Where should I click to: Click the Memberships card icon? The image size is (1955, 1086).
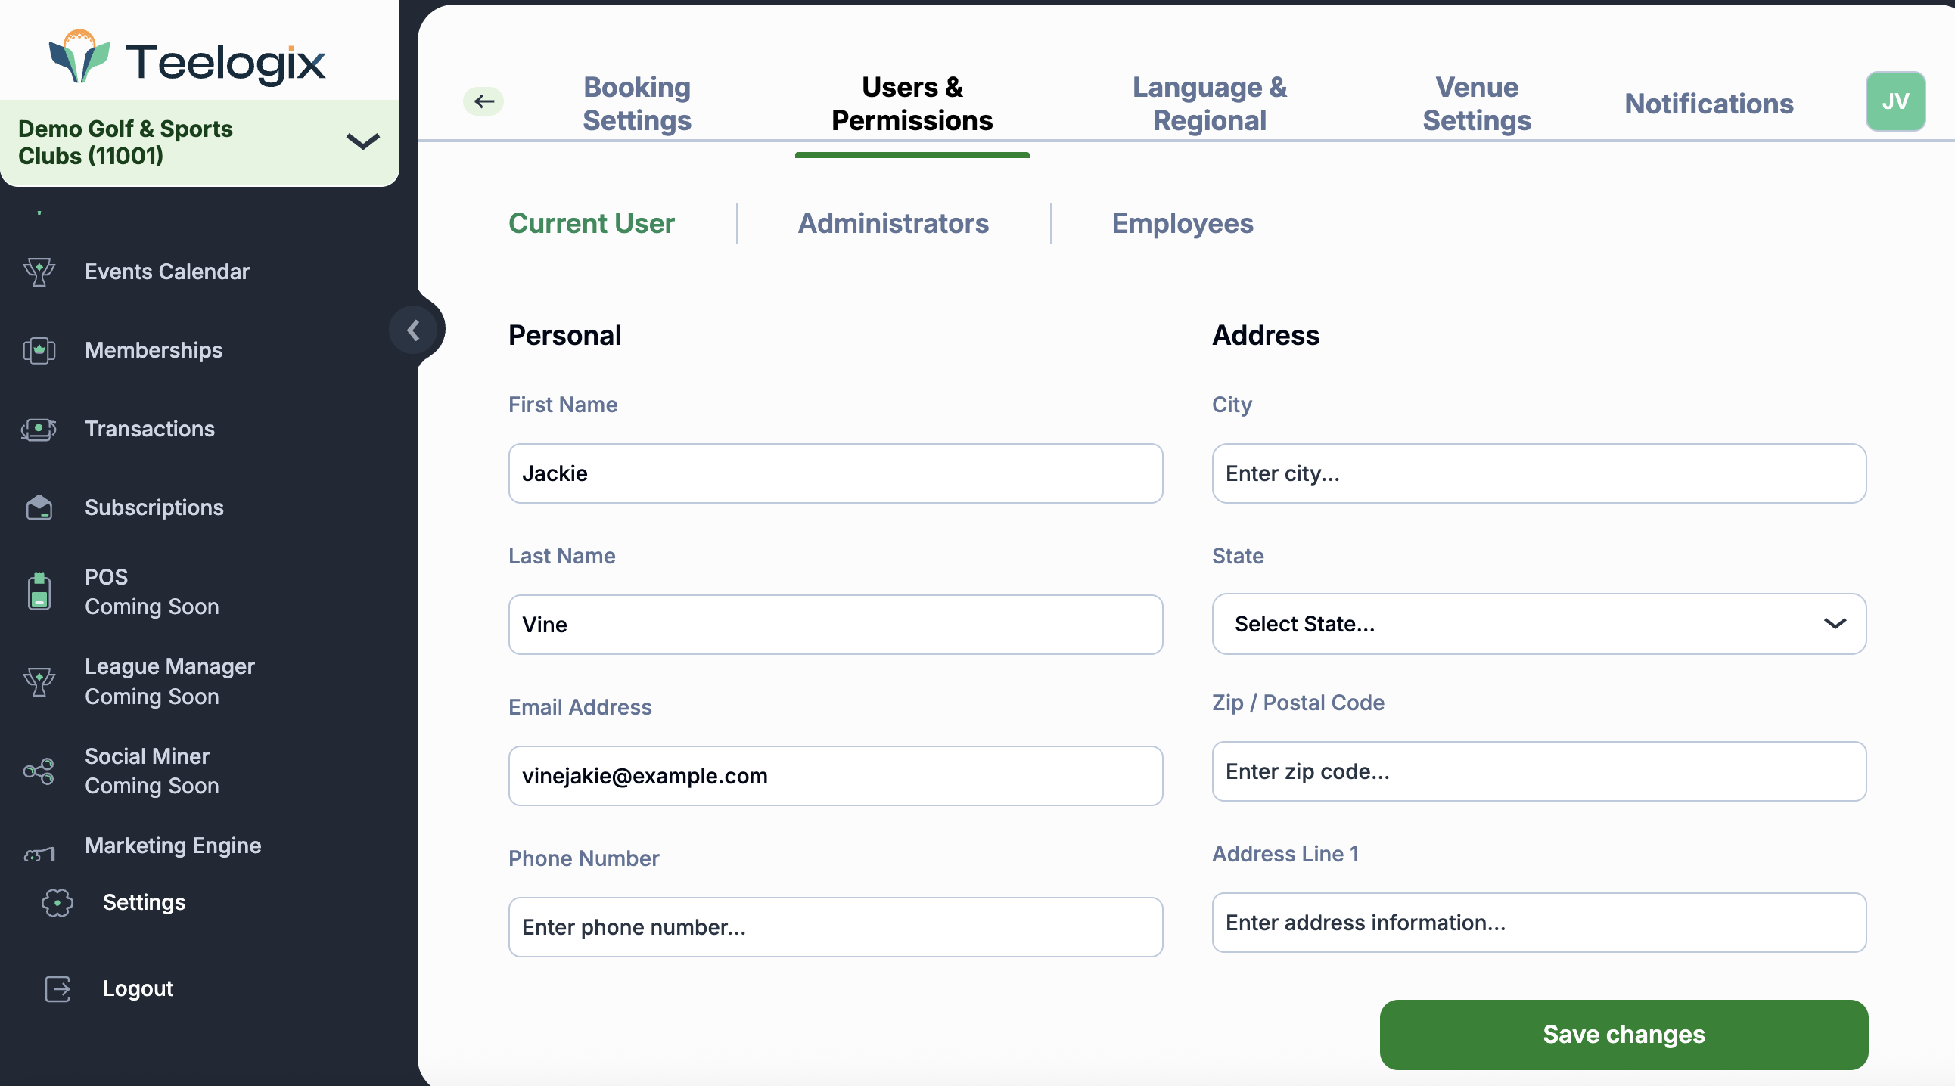coord(39,350)
